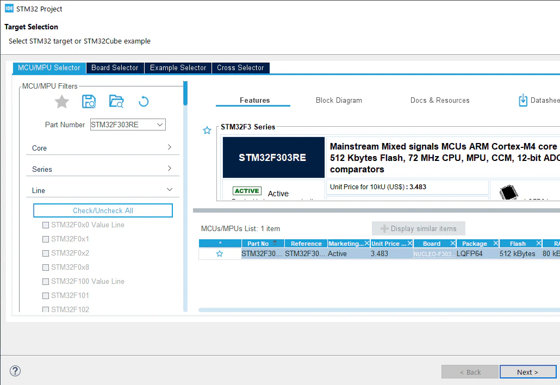Open the Features tab
The height and width of the screenshot is (385, 560).
[x=254, y=101]
